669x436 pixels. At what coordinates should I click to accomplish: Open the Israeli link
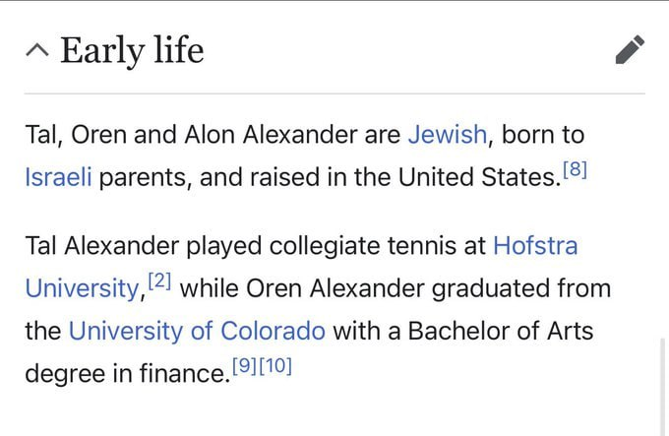tap(58, 178)
